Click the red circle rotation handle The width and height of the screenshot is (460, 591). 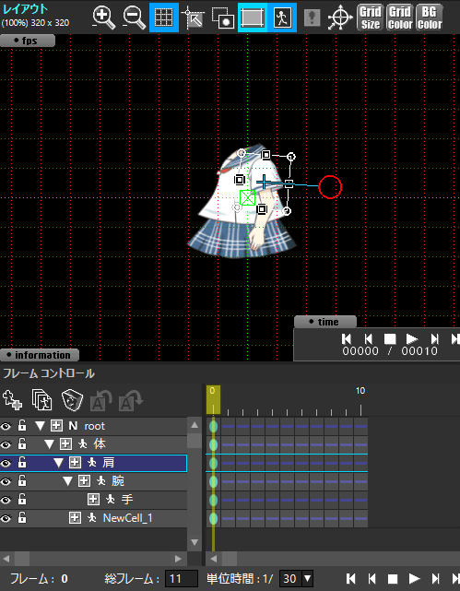pos(330,187)
